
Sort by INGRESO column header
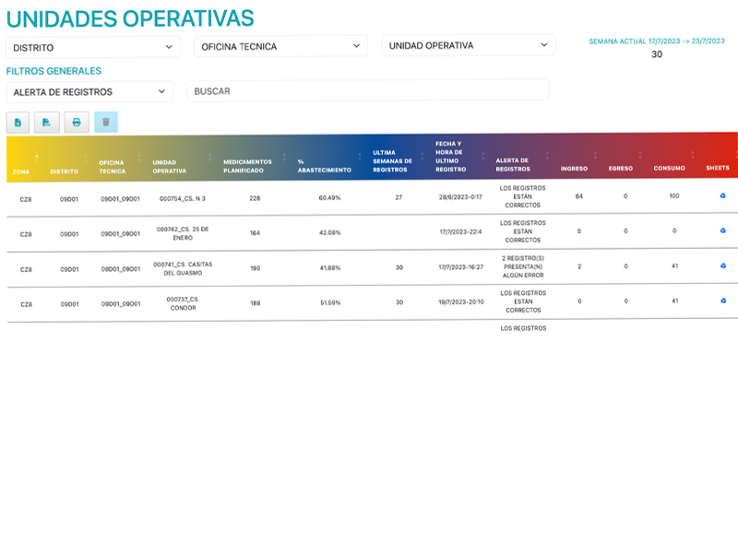point(574,169)
